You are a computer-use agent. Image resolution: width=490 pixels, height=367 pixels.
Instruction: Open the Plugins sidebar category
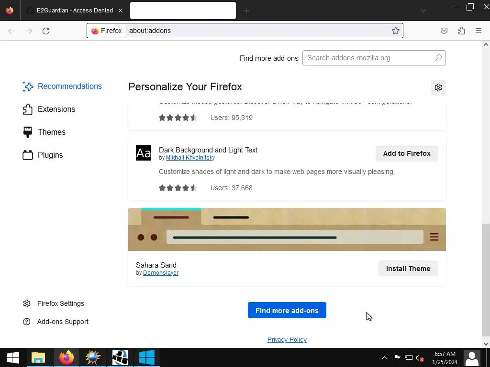43,155
